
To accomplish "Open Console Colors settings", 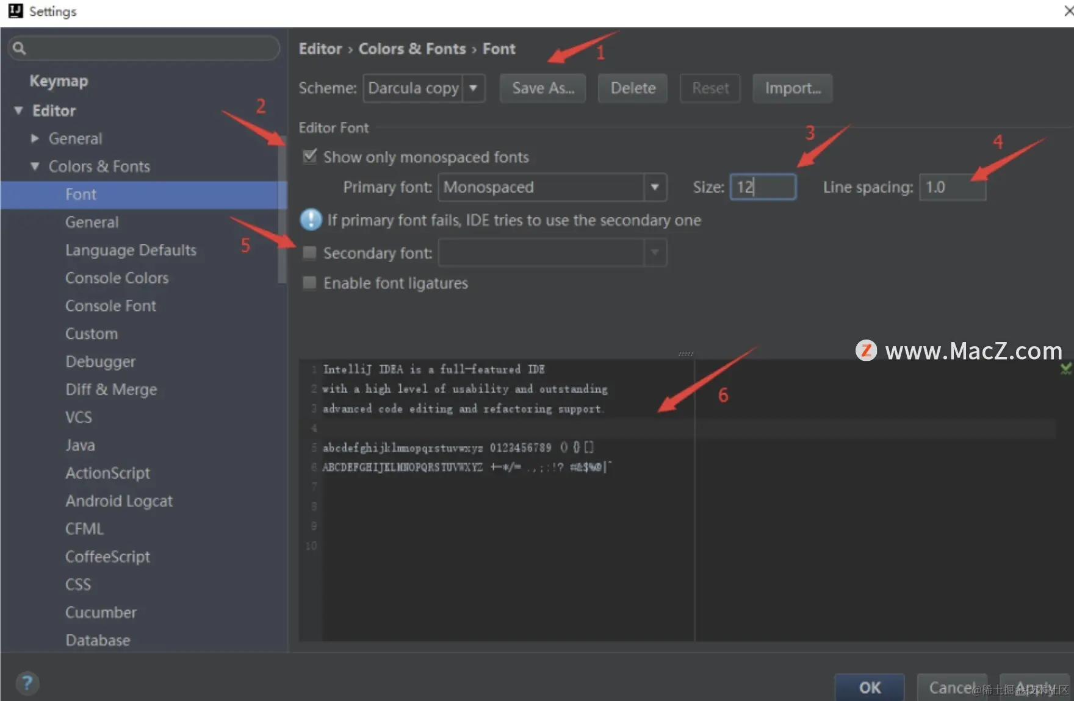I will click(x=117, y=278).
